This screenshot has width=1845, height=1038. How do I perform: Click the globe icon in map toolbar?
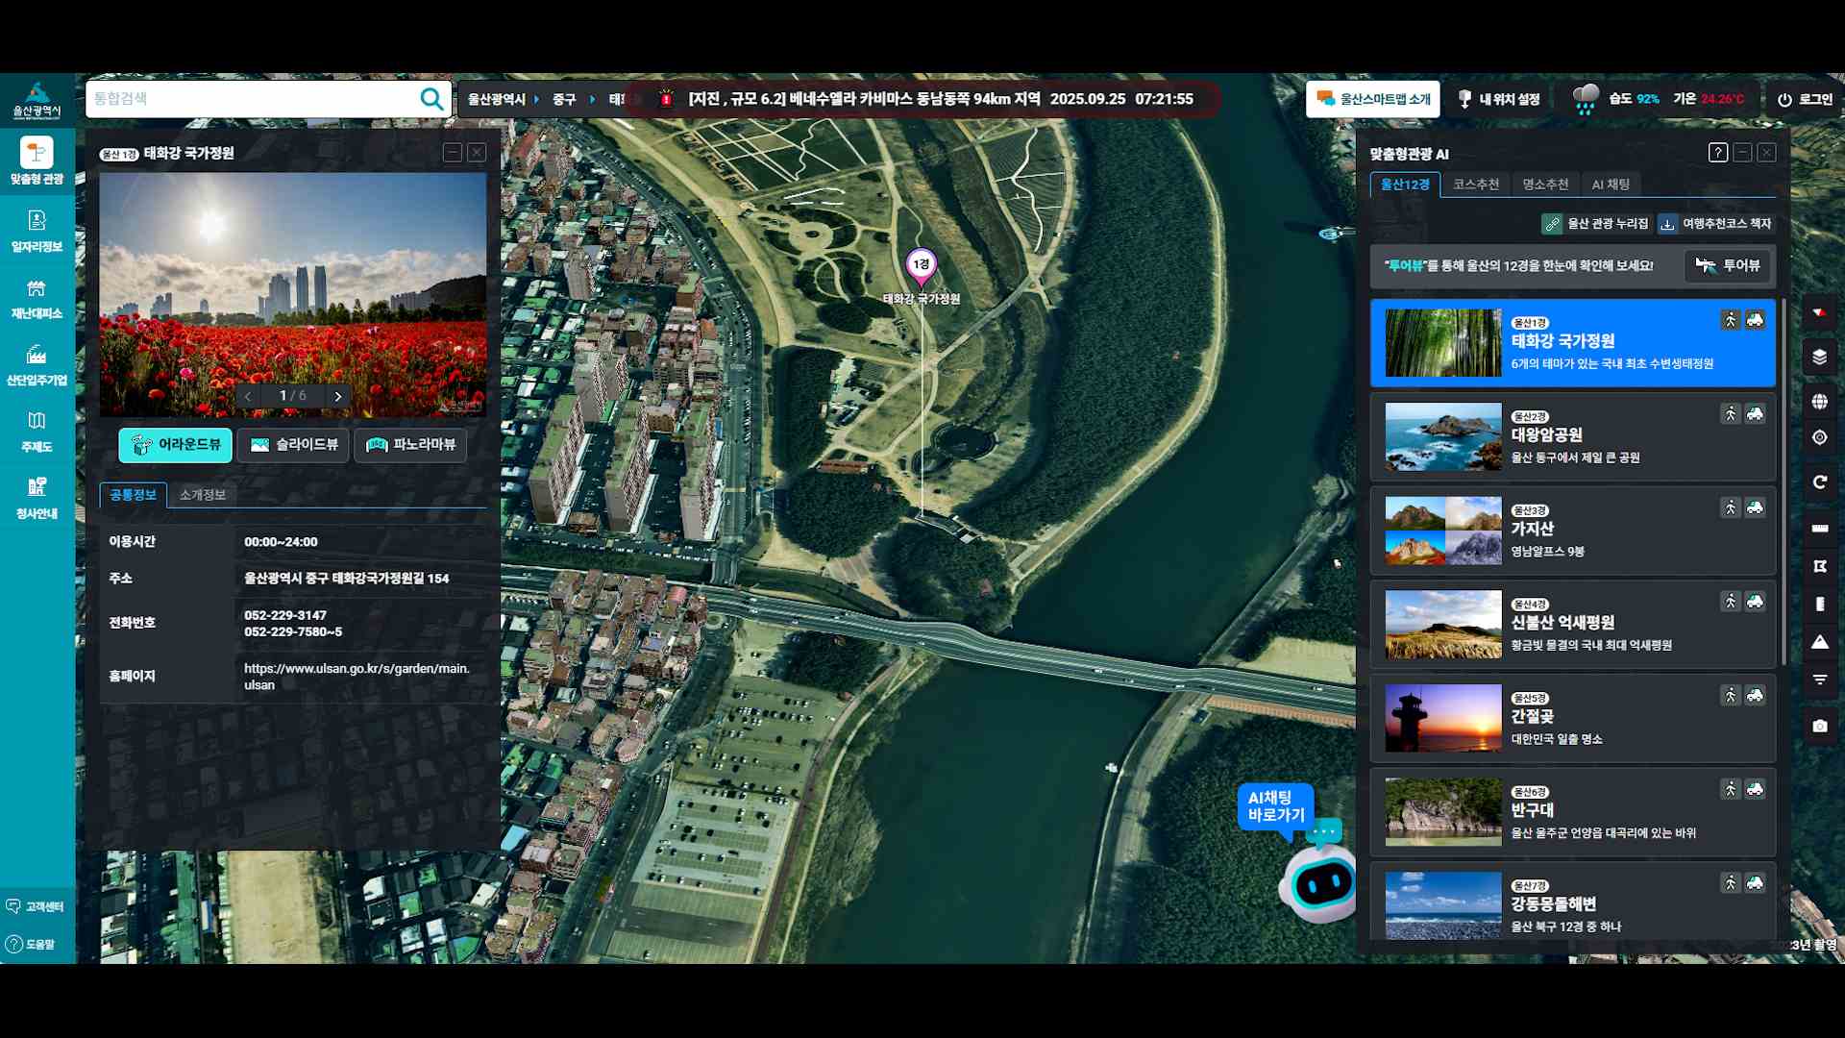[1819, 402]
